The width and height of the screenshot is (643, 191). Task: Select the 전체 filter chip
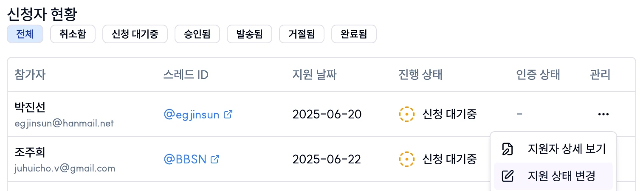(25, 34)
